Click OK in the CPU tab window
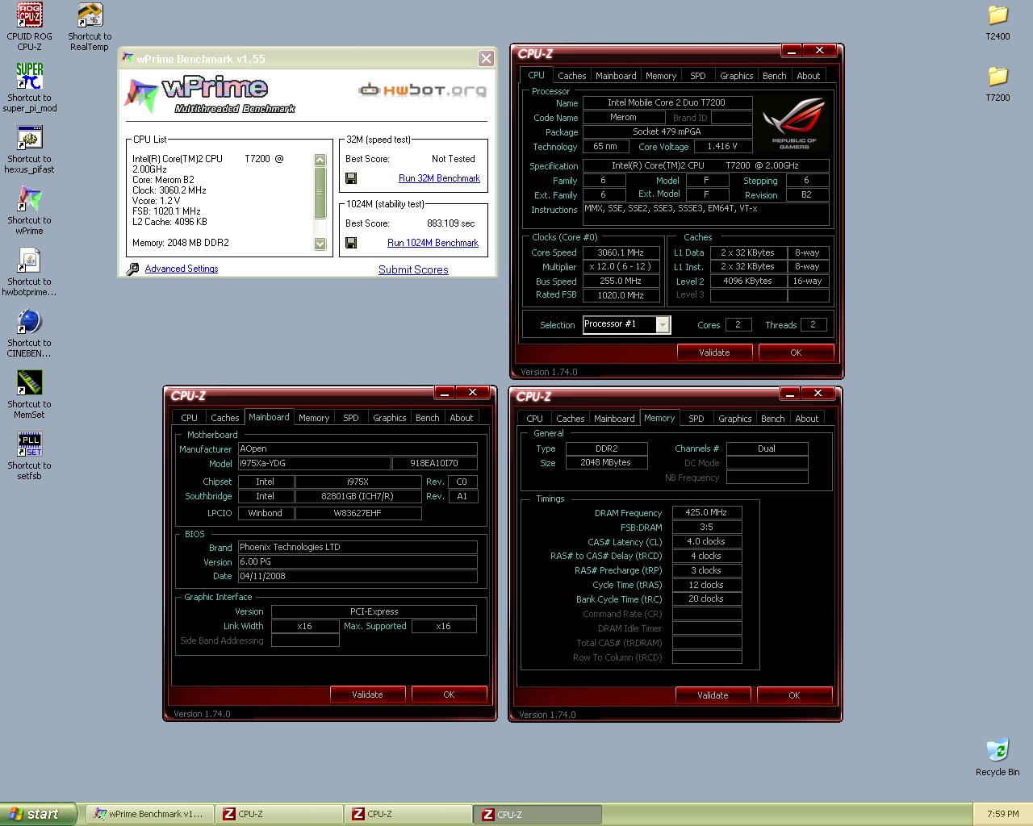This screenshot has width=1033, height=826. 796,353
